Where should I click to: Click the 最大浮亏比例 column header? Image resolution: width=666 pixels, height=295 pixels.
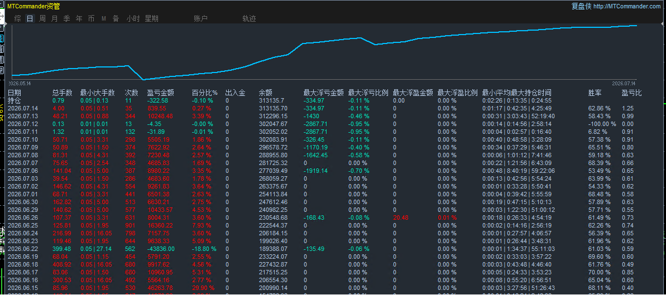[x=368, y=93]
